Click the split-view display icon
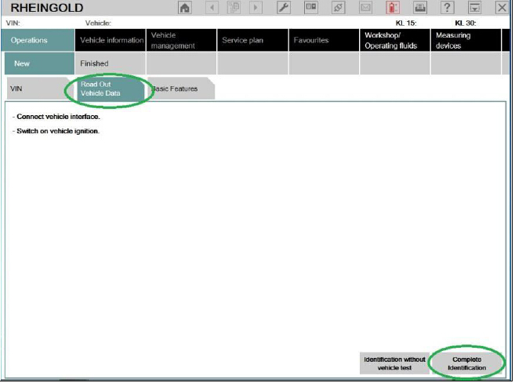Image resolution: width=515 pixels, height=383 pixels. coord(310,8)
